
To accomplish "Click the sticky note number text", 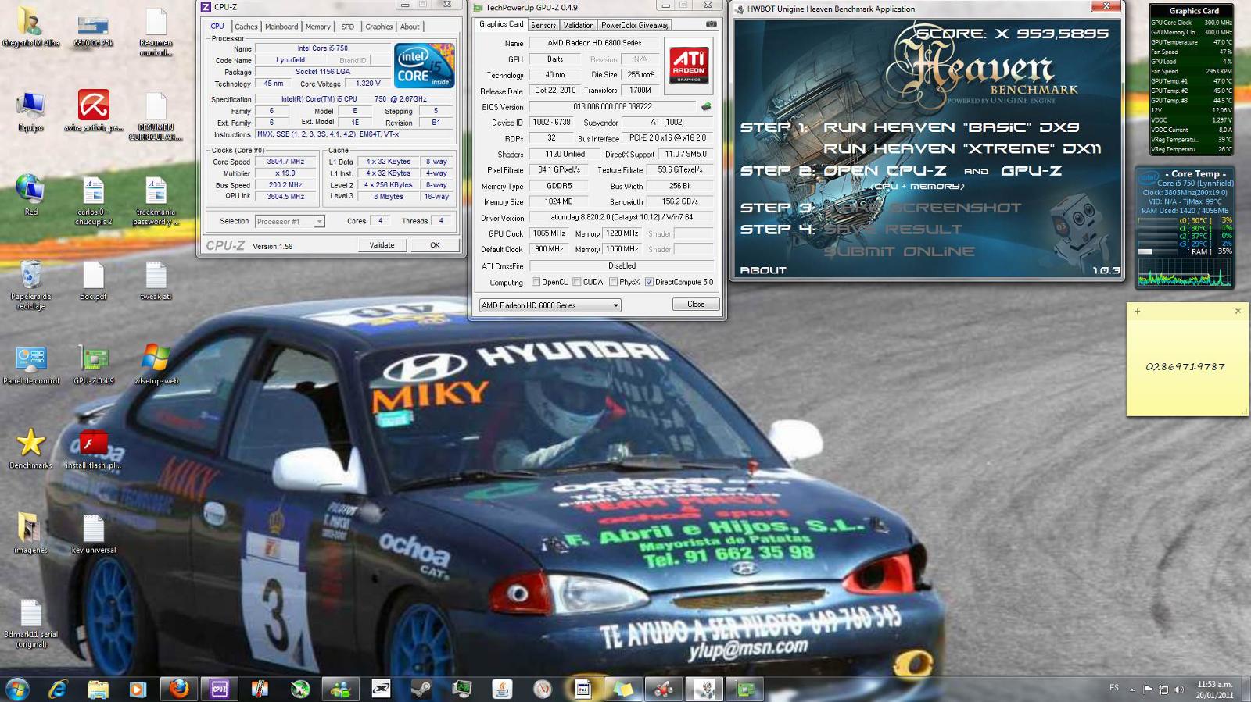I will pos(1185,366).
